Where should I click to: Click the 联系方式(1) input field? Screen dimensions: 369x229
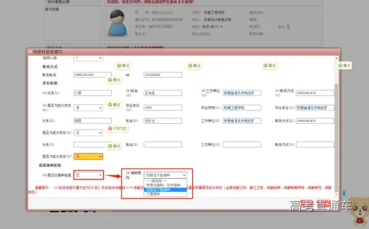click(315, 93)
